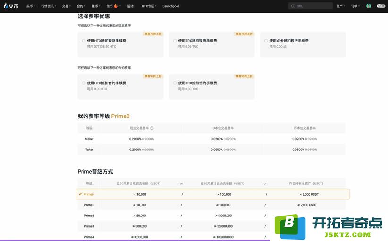The height and width of the screenshot is (241, 388).
Task: Click the toggle pill icon at top right
Action: coord(380,6)
